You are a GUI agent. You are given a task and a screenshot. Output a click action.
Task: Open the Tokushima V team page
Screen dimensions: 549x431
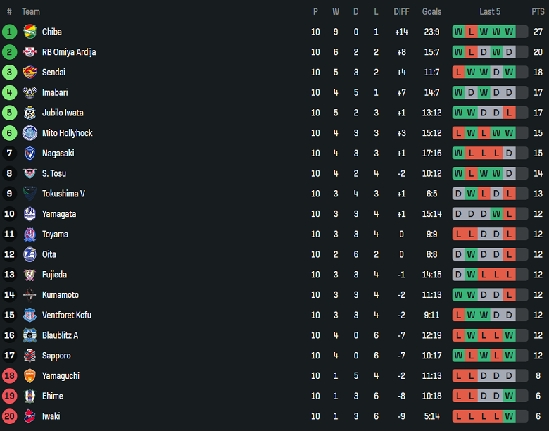tap(63, 194)
